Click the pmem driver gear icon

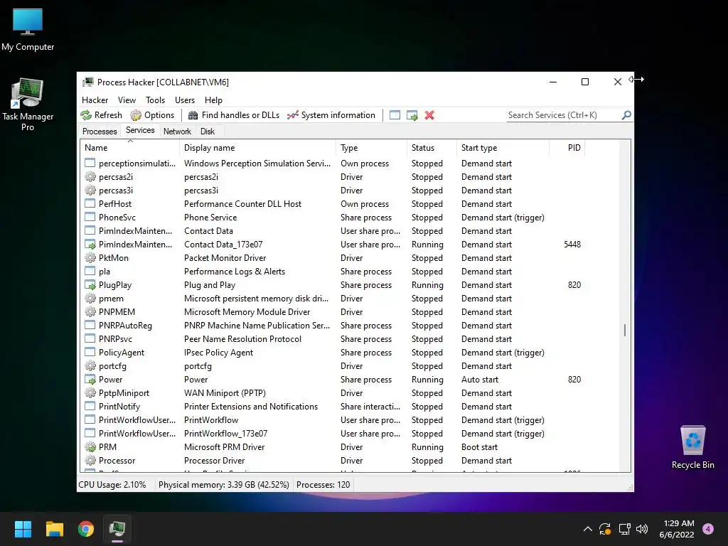(90, 299)
